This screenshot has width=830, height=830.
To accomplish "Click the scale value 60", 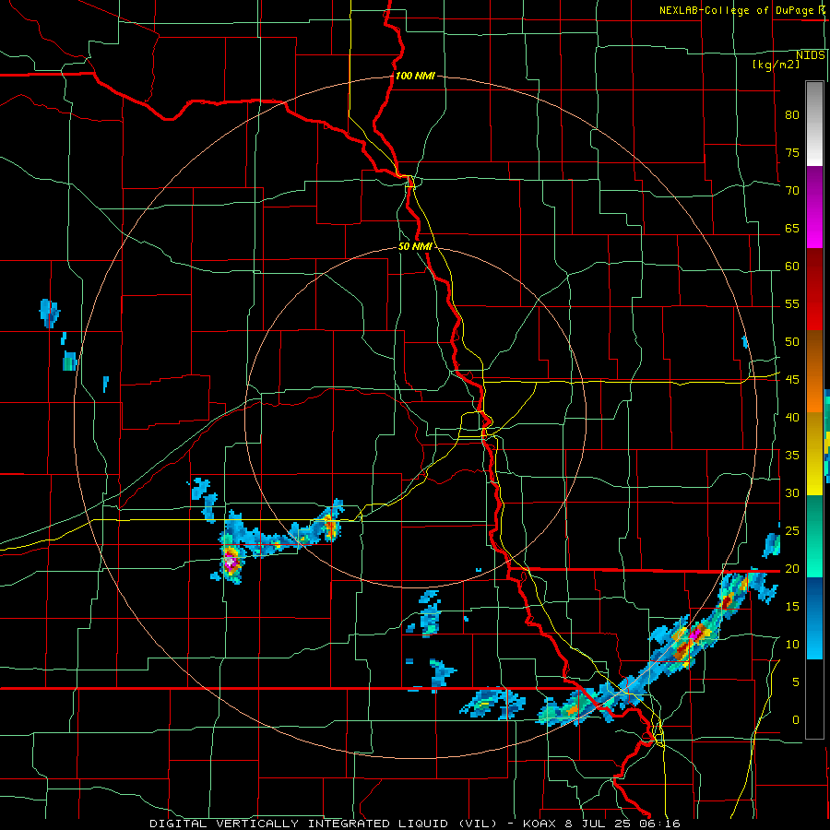I will pyautogui.click(x=792, y=267).
